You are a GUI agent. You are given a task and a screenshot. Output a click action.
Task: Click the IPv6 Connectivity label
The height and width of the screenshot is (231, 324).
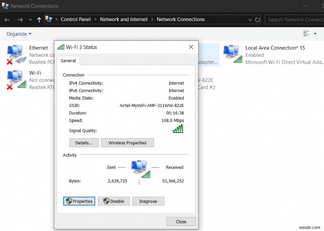click(x=86, y=91)
